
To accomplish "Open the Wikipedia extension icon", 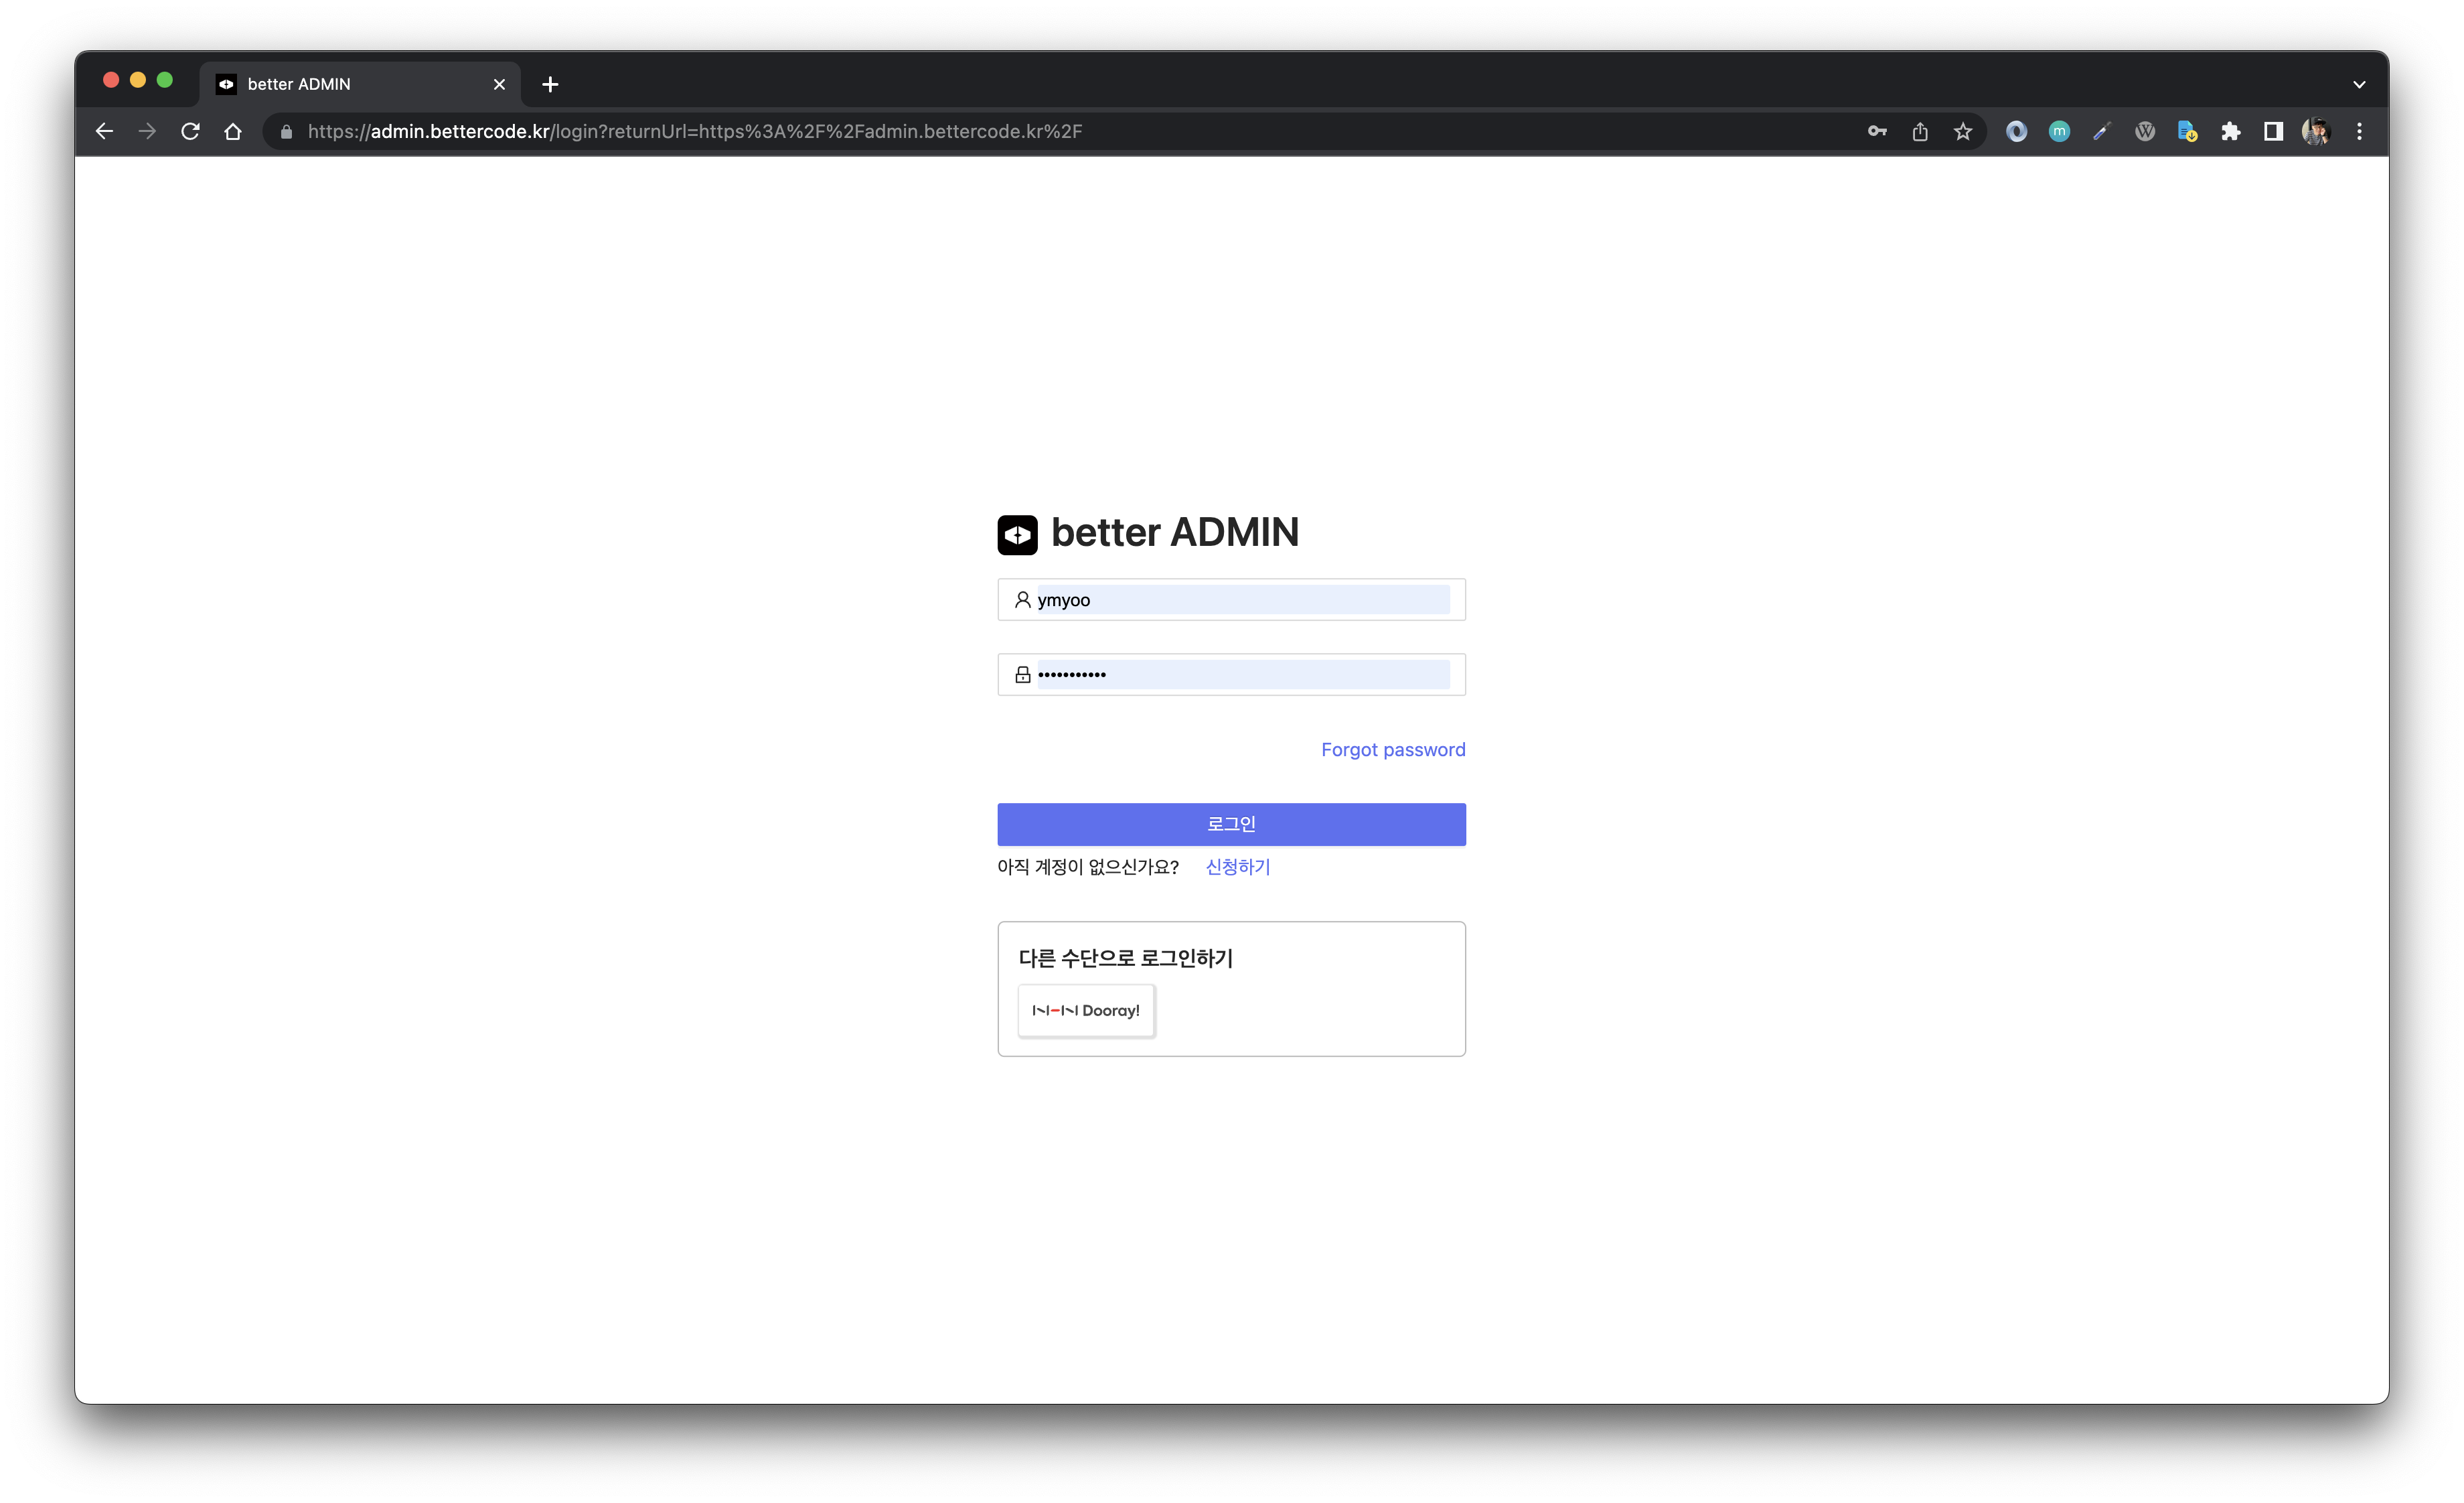I will pyautogui.click(x=2144, y=131).
